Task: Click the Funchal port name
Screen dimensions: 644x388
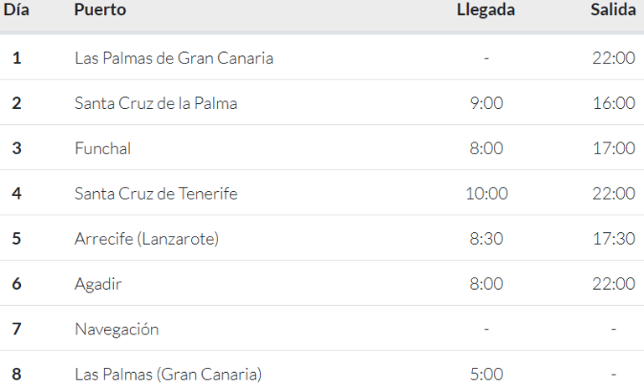Action: click(x=102, y=148)
